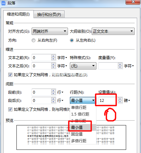Click the WPS icon in title bar
141x153 pixels.
coord(3,3)
